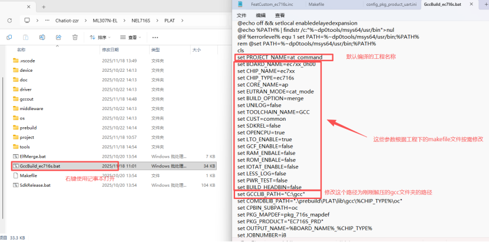Close the GccBuild_ec716s.bat Notepad tab
The height and width of the screenshot is (242, 489).
[471, 4]
